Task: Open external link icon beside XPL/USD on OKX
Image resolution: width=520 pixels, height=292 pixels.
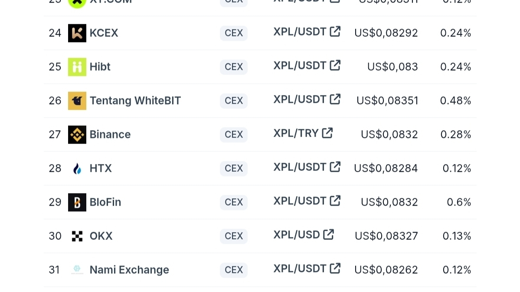Action: pos(329,234)
